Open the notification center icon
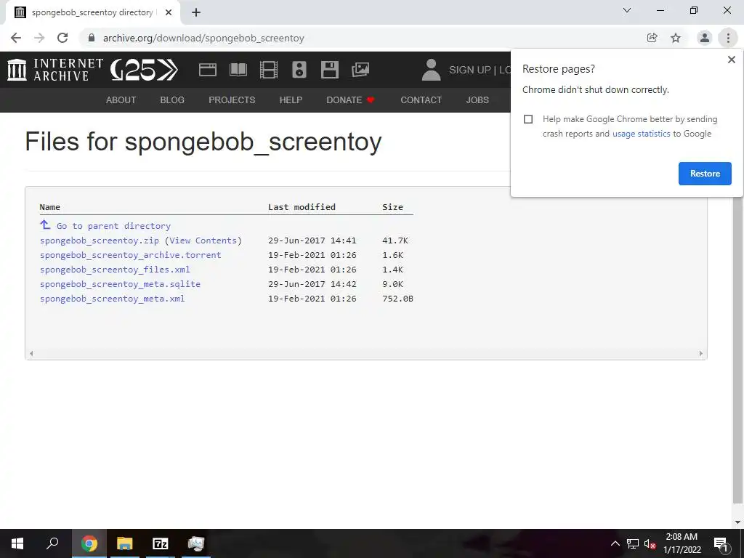 [x=721, y=543]
